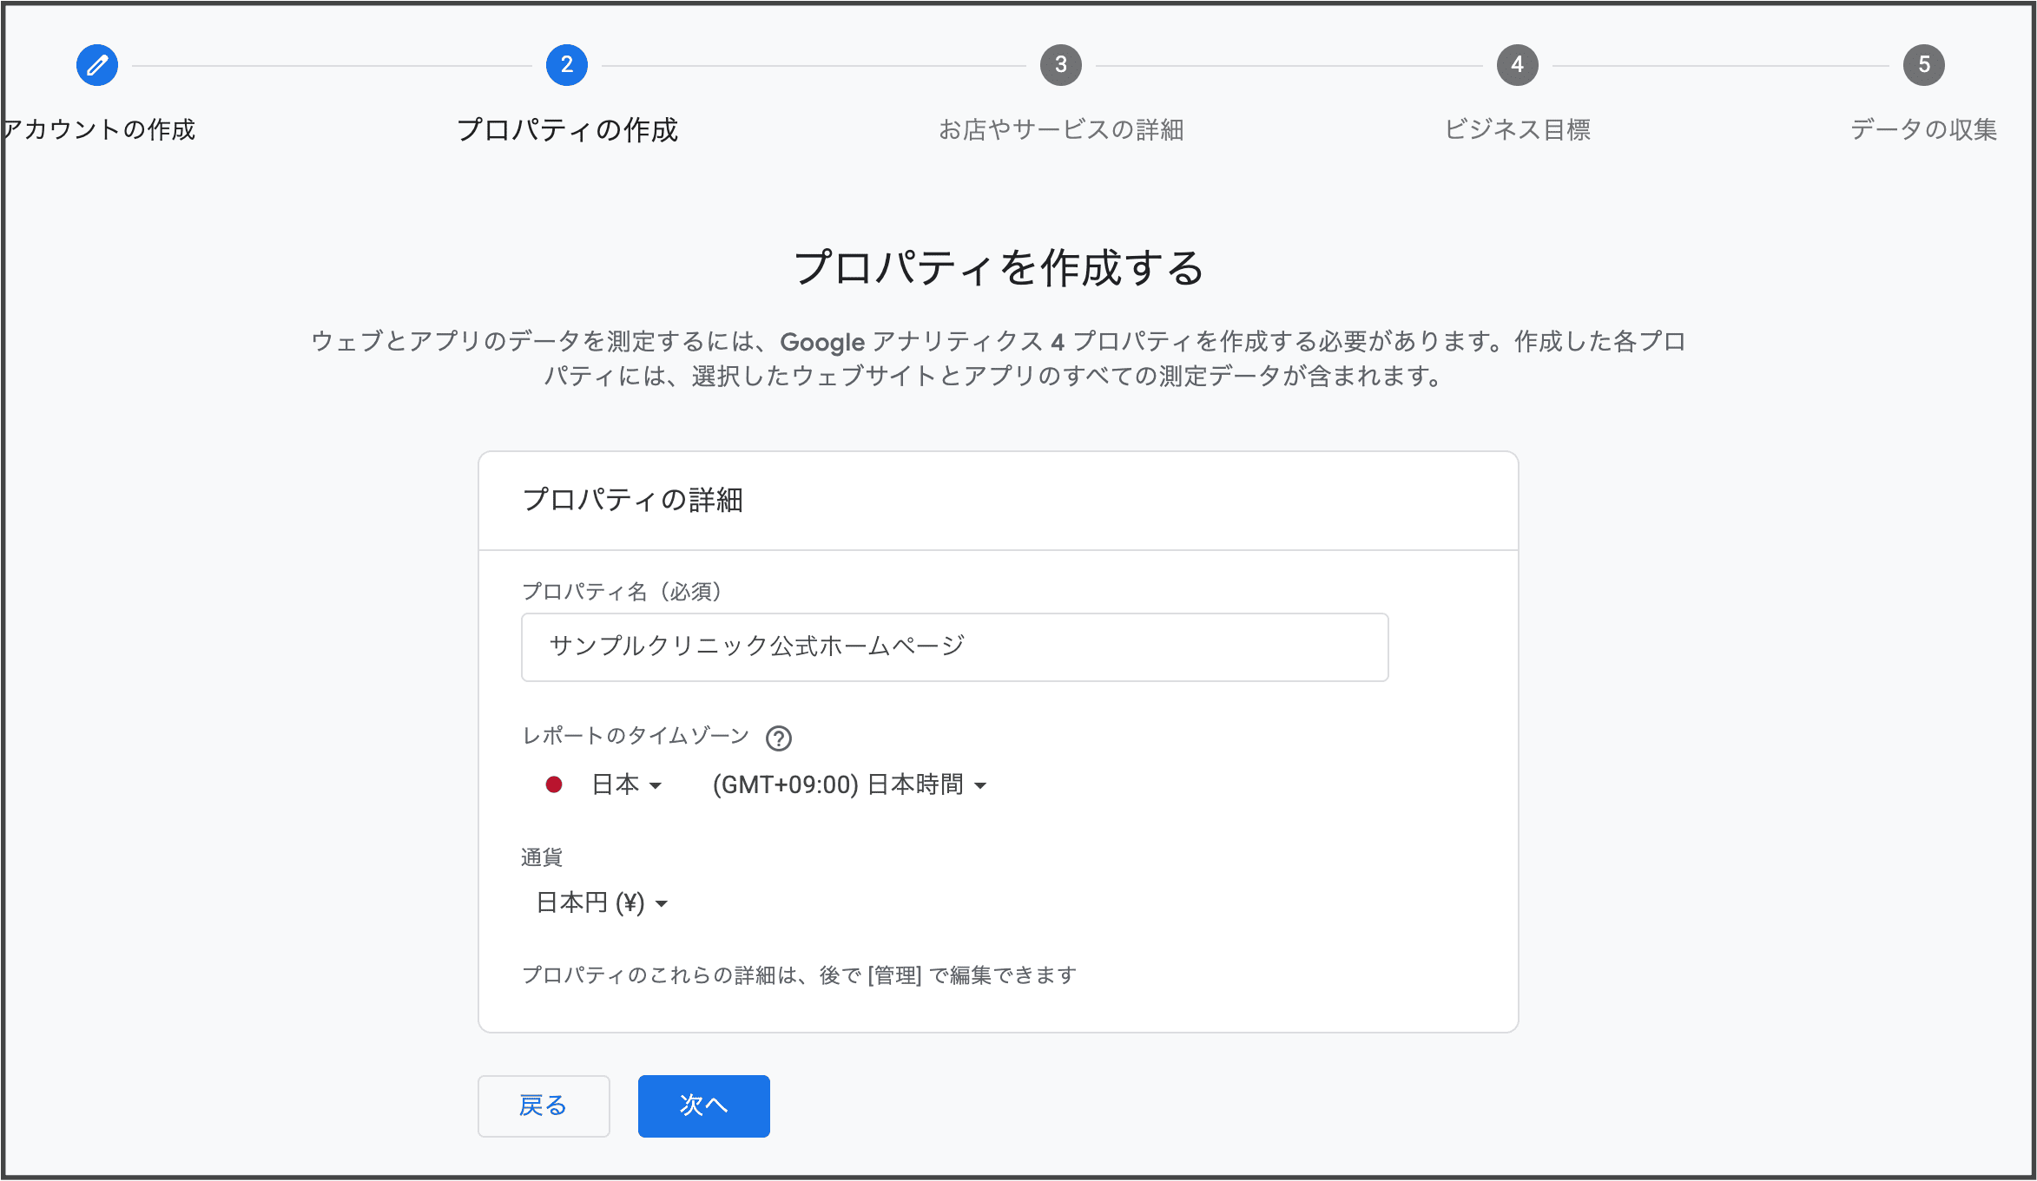This screenshot has height=1181, width=2037.
Task: Open the timezone help question mark icon
Action: 779,738
